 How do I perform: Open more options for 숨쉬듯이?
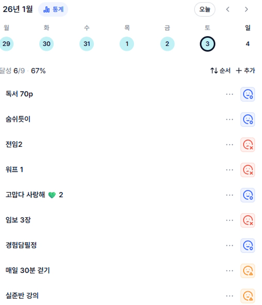pos(230,119)
